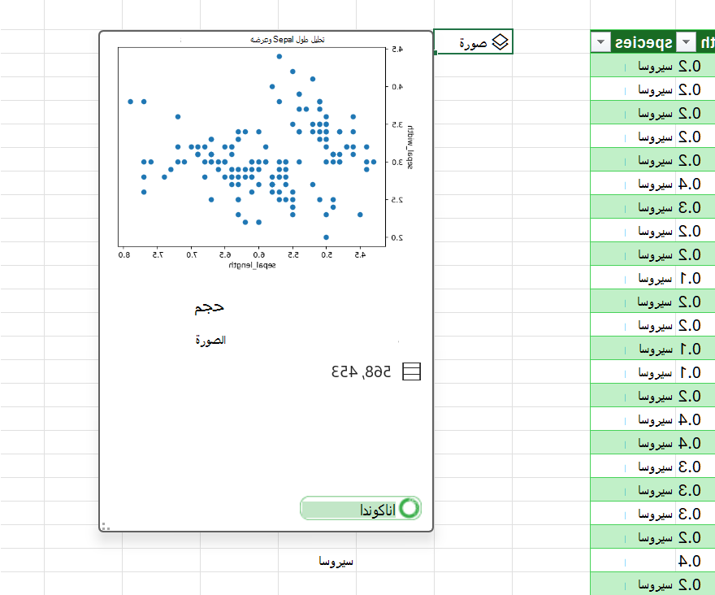Viewport: 715px width, 595px height.
Task: Click the الصورة label in the card
Action: point(210,340)
